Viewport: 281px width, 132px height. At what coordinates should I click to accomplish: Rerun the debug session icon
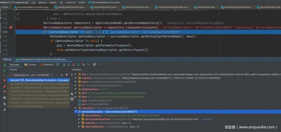(4, 65)
